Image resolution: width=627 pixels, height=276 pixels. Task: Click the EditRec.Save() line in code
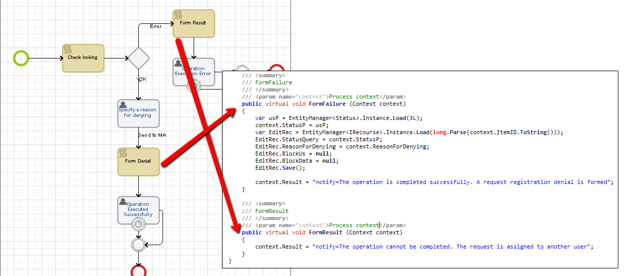click(x=272, y=168)
